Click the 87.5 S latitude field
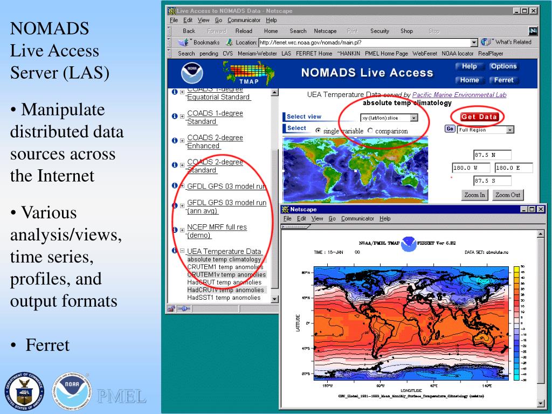This screenshot has width=552, height=414. tap(492, 181)
